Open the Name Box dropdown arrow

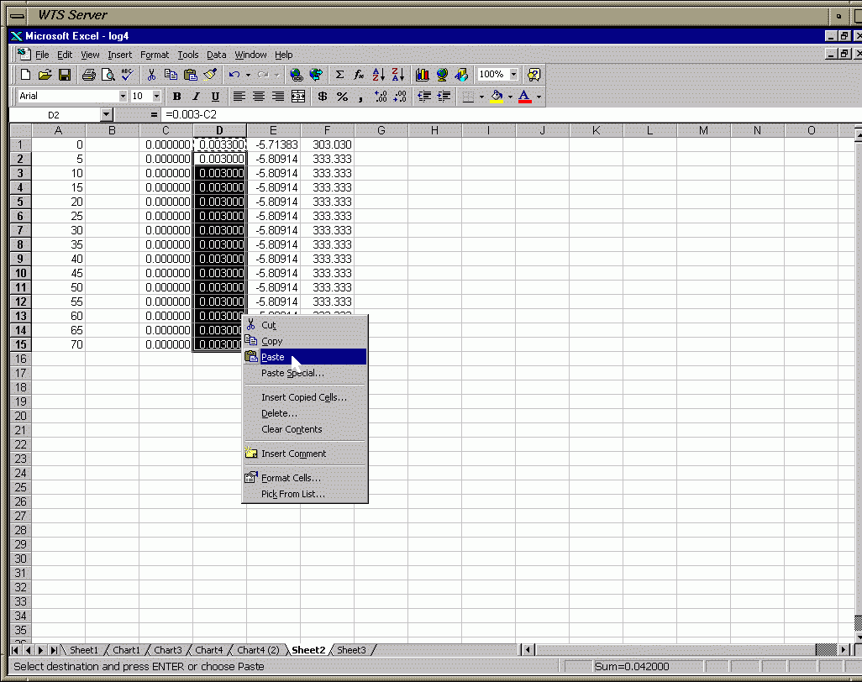(x=106, y=114)
